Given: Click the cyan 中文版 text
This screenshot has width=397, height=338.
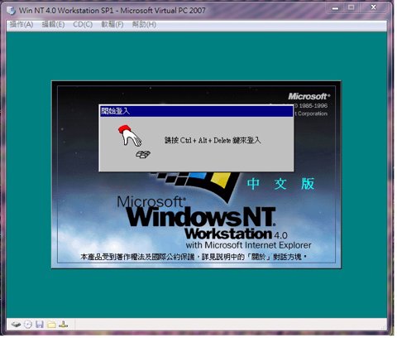Looking at the screenshot, I should click(x=280, y=184).
